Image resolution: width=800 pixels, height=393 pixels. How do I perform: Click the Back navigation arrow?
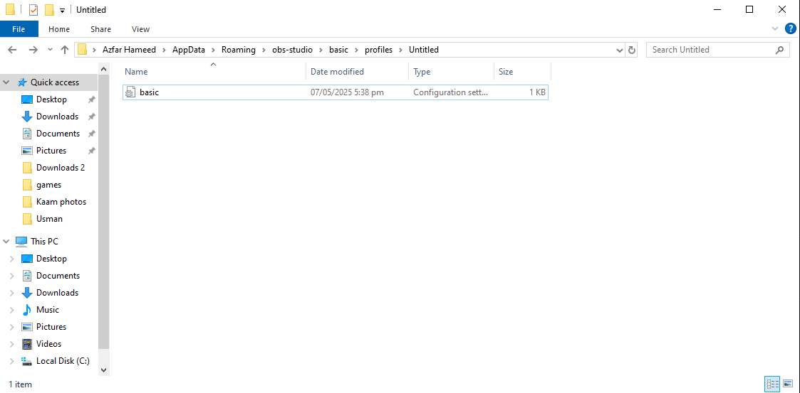13,50
